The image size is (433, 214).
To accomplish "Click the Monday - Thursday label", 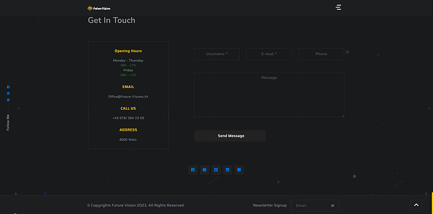I will click(128, 60).
